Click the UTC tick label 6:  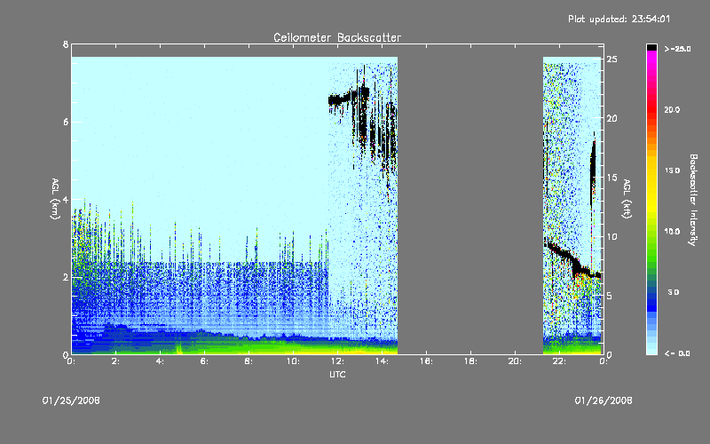click(204, 361)
